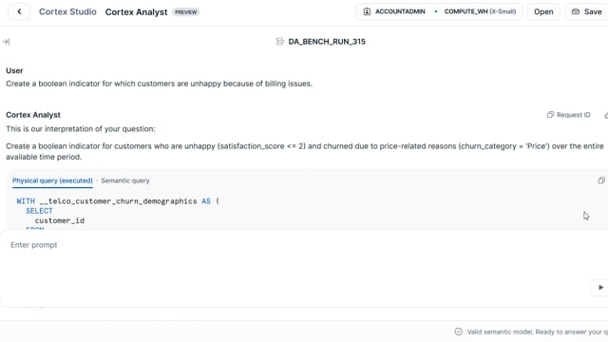Click the DA_BENCH_RUN_315 model name
This screenshot has width=608, height=342.
point(327,42)
